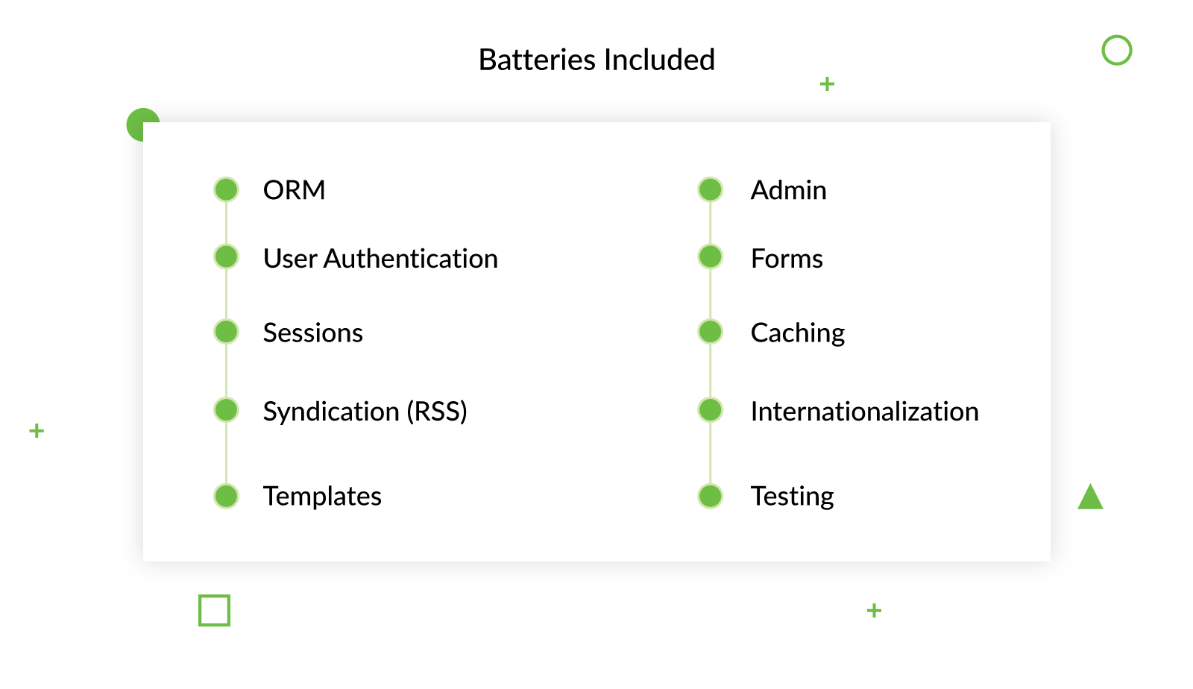Select the User Authentication label
Screen dimensions: 1193x689
[380, 259]
